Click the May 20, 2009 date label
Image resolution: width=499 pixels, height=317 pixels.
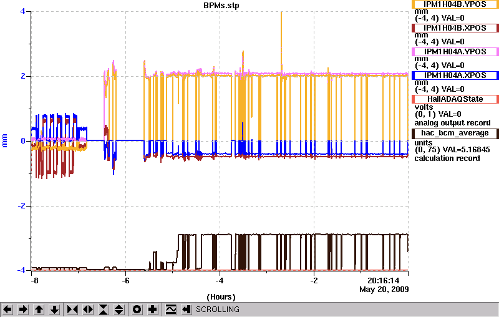tap(384, 290)
